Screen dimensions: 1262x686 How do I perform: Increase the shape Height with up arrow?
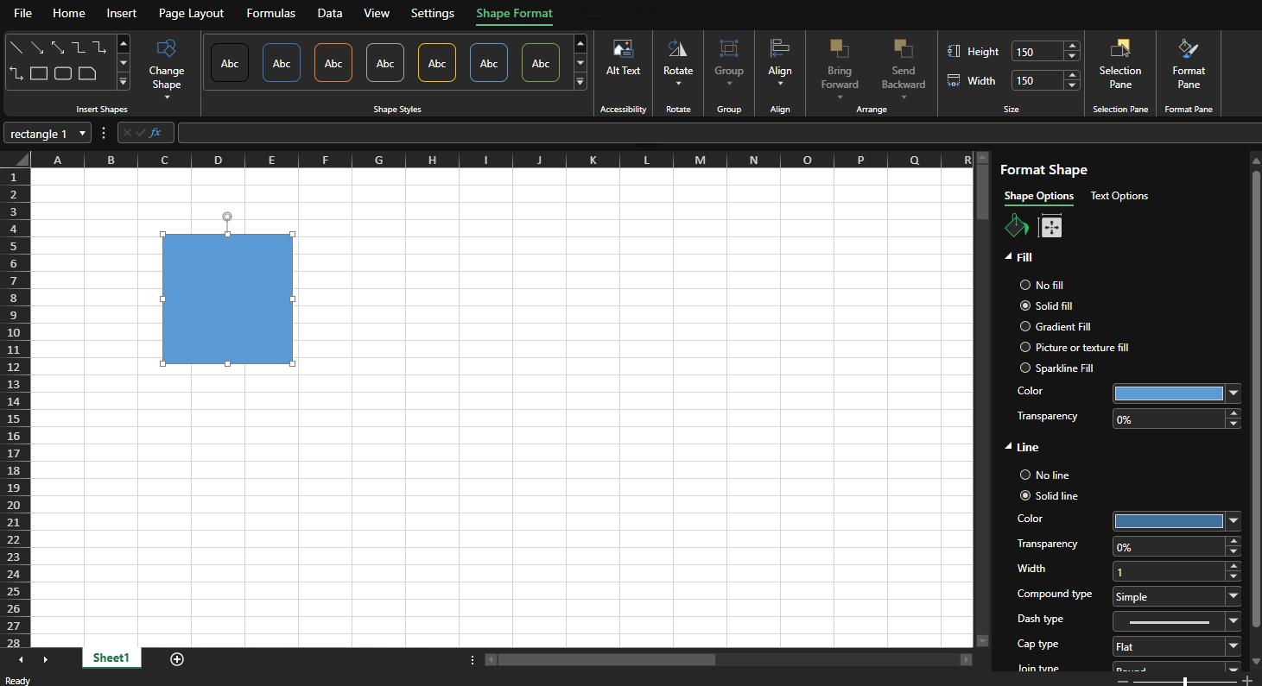(1072, 47)
